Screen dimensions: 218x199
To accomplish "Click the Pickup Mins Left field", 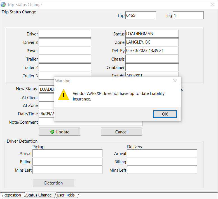I will click(67, 170).
